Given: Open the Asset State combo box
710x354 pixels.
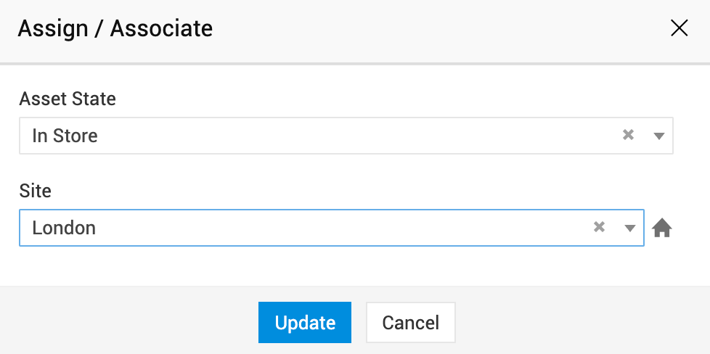Looking at the screenshot, I should (327, 136).
